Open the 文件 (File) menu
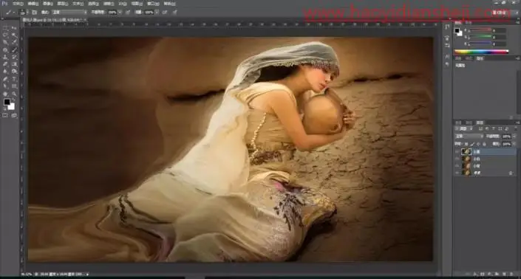This screenshot has width=521, height=279. coord(18,4)
